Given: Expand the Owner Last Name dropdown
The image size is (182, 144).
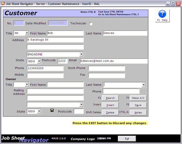Looking at the screenshot, I should [144, 85].
